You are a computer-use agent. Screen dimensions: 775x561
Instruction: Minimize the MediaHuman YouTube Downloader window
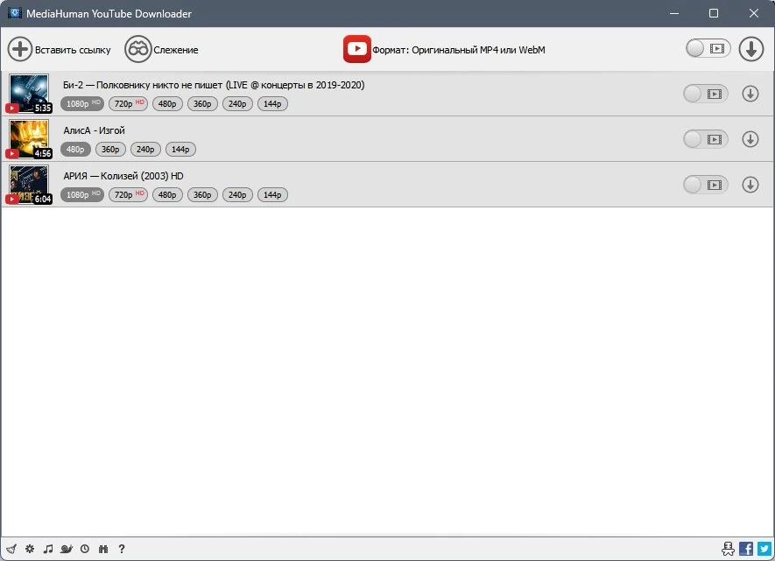coord(673,13)
